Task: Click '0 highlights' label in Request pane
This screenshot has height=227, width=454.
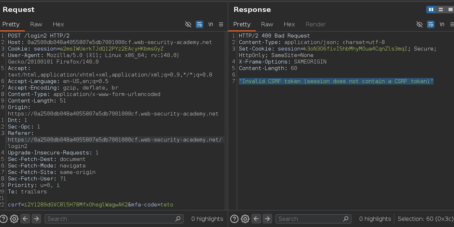Action: coord(207,219)
